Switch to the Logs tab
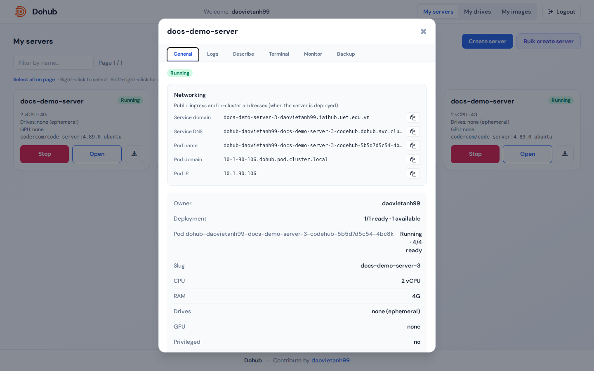 click(x=212, y=54)
